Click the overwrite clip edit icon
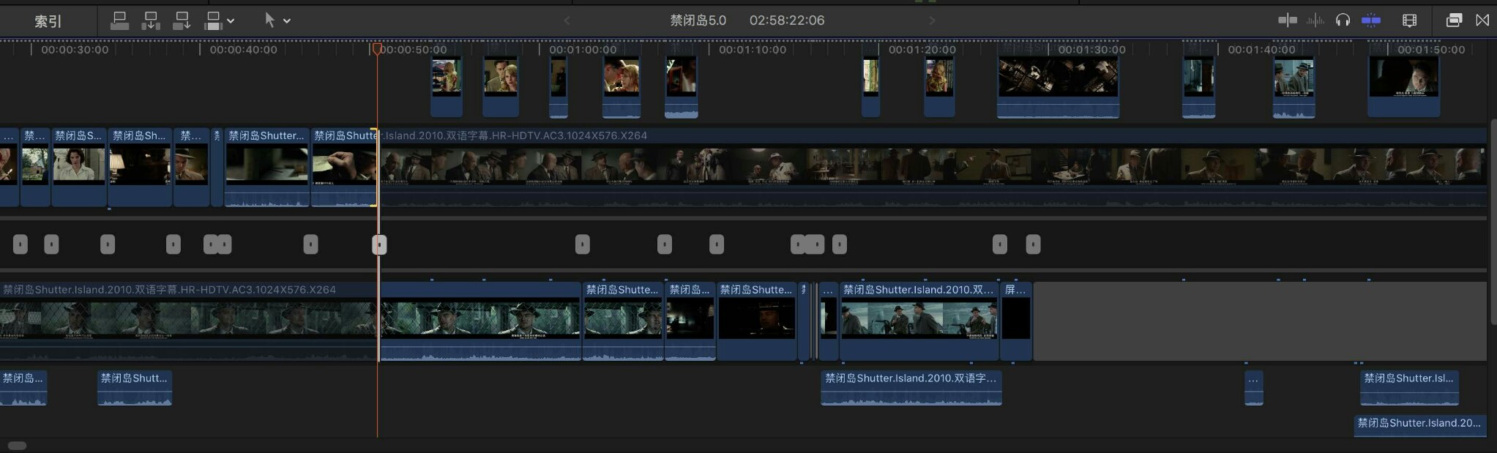1497x453 pixels. [x=213, y=20]
